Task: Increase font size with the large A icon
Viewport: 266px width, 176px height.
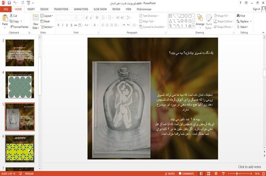Action: pyautogui.click(x=87, y=18)
